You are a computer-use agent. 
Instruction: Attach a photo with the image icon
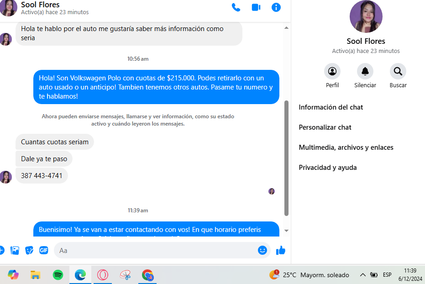click(15, 250)
